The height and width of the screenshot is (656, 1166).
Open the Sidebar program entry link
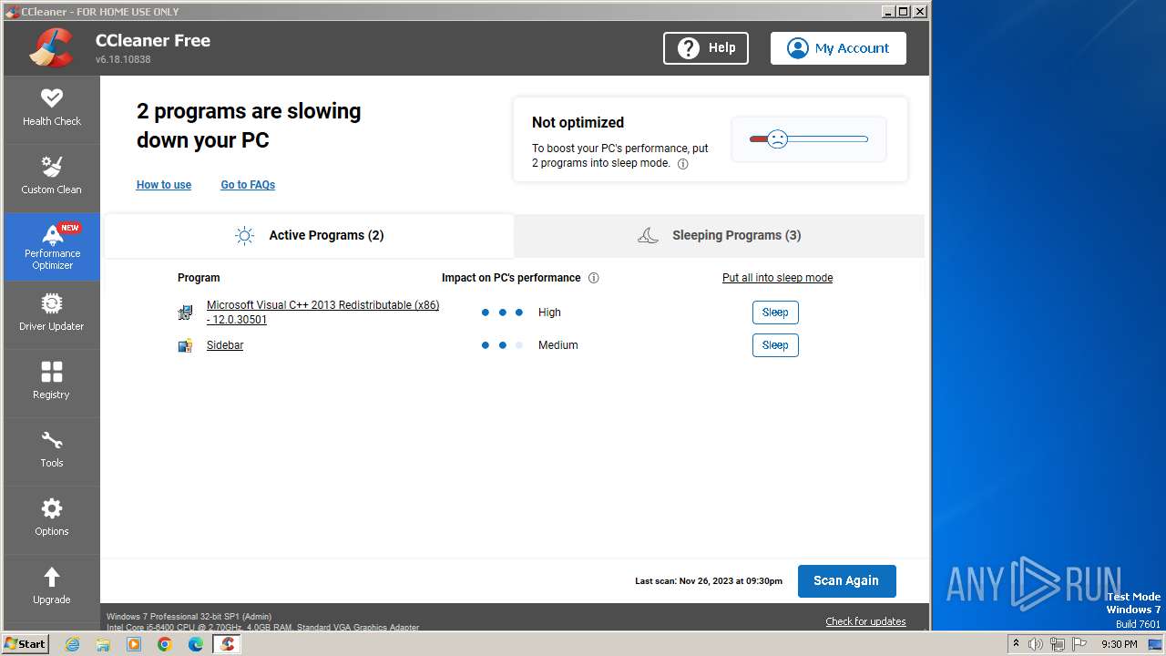coord(225,345)
